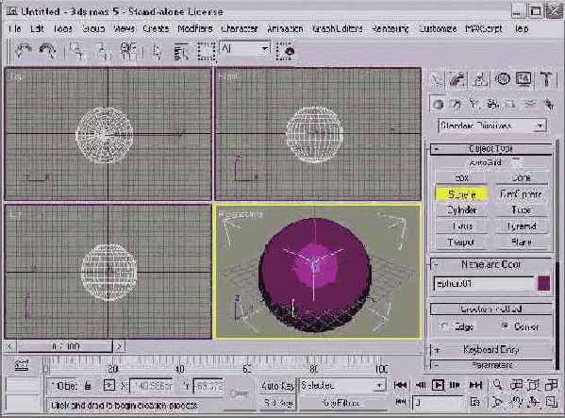Click the Pyramid primitive button
This screenshot has height=418, width=565.
[522, 226]
